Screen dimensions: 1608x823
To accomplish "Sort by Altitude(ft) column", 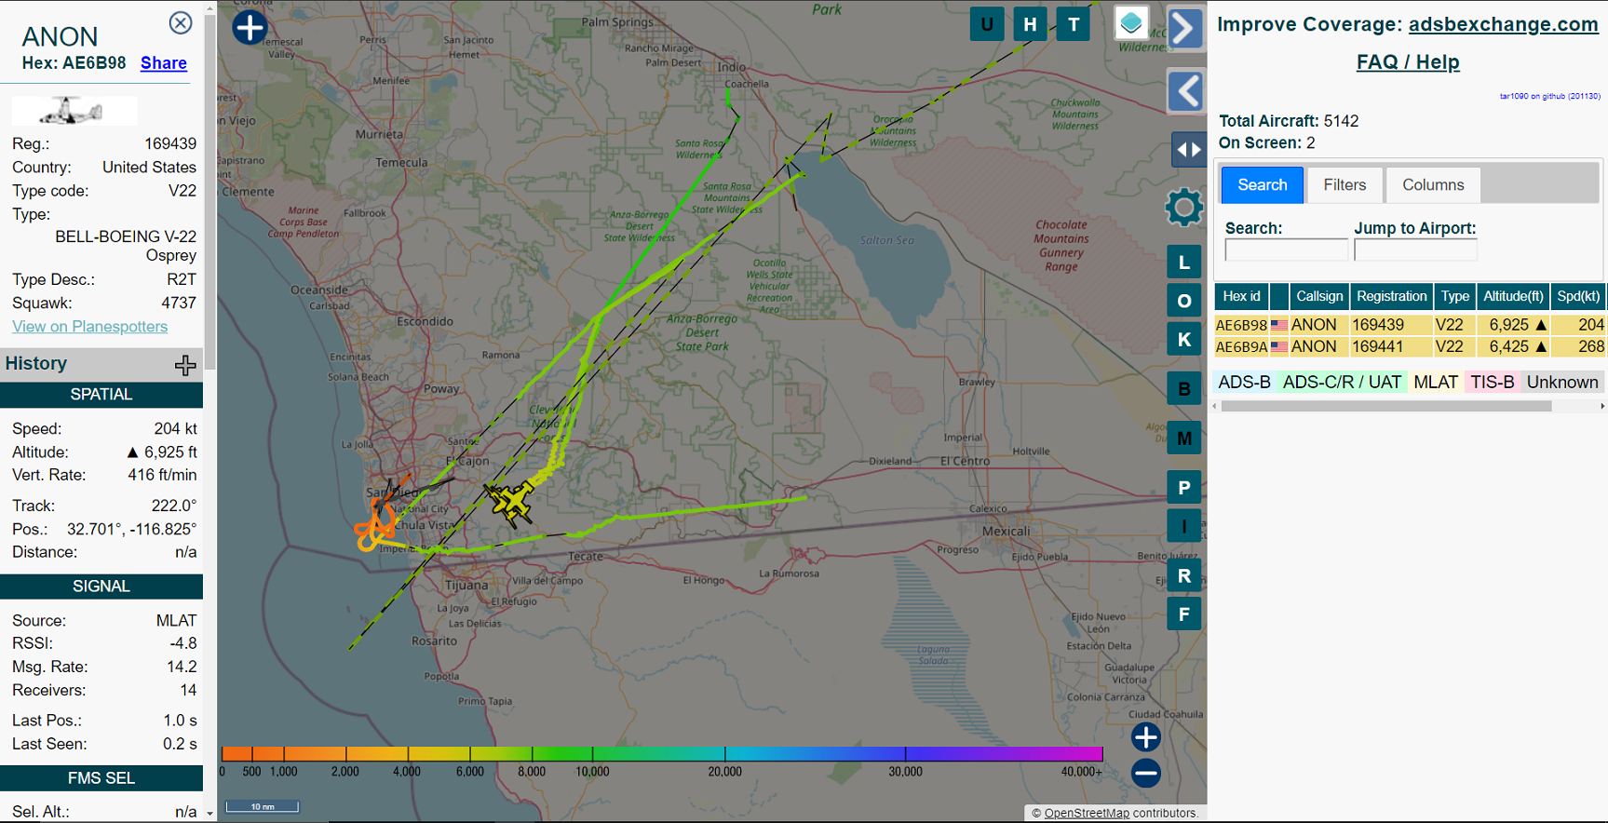I will (1513, 297).
